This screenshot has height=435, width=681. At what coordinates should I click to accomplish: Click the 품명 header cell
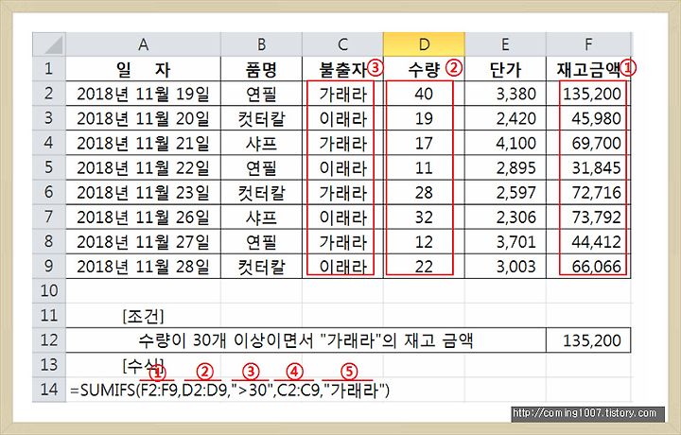[261, 69]
